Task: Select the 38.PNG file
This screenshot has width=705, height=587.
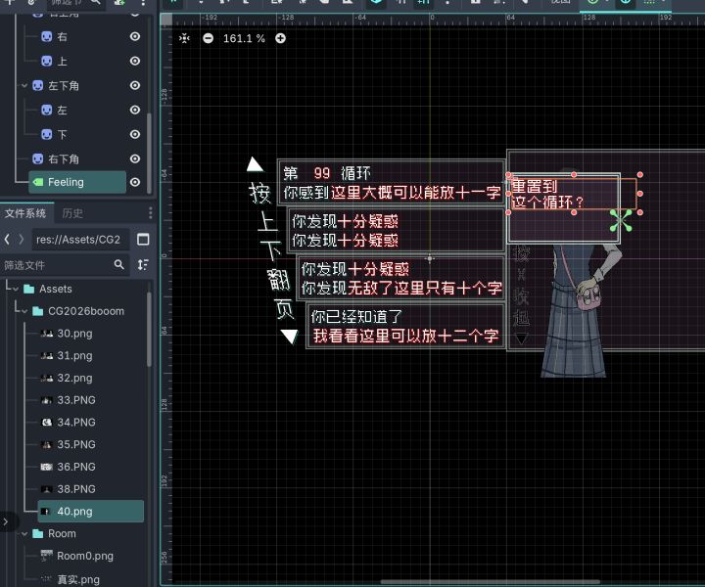Action: point(76,489)
